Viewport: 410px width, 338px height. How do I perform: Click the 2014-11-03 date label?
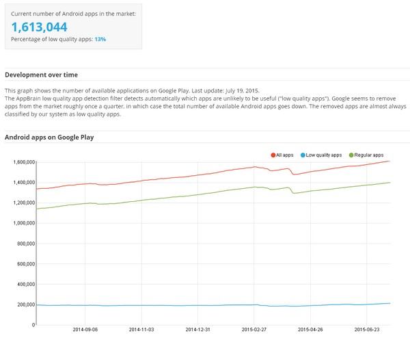coord(141,328)
